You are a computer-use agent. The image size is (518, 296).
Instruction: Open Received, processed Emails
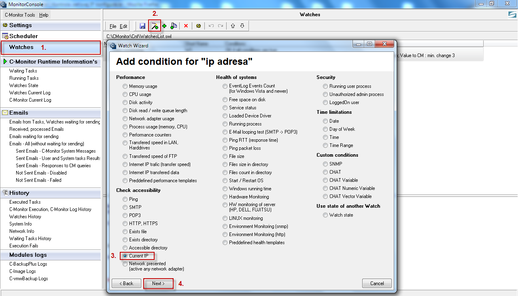[x=36, y=129]
